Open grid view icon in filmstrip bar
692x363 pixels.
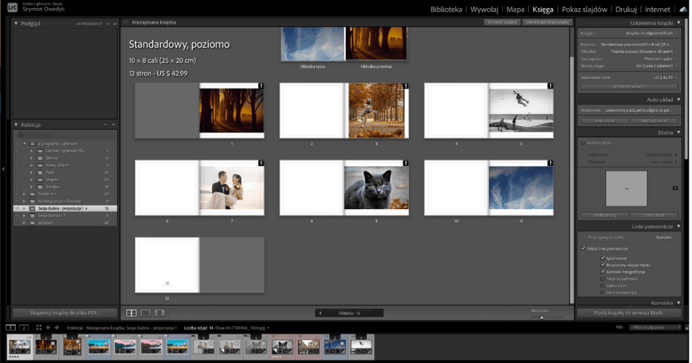(39, 327)
